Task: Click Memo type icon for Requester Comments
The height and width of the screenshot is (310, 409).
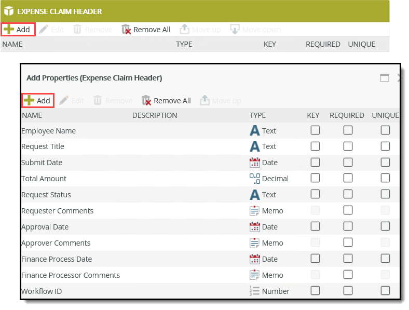Action: (254, 211)
